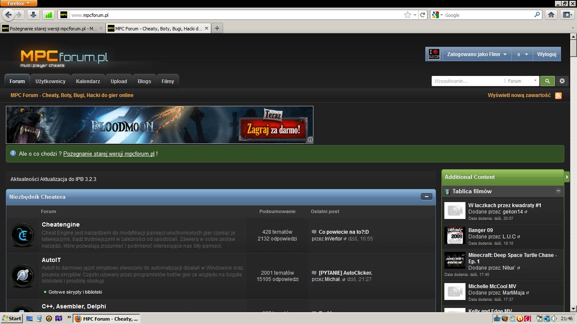Open the Filmy tab
The width and height of the screenshot is (577, 324).
point(168,81)
